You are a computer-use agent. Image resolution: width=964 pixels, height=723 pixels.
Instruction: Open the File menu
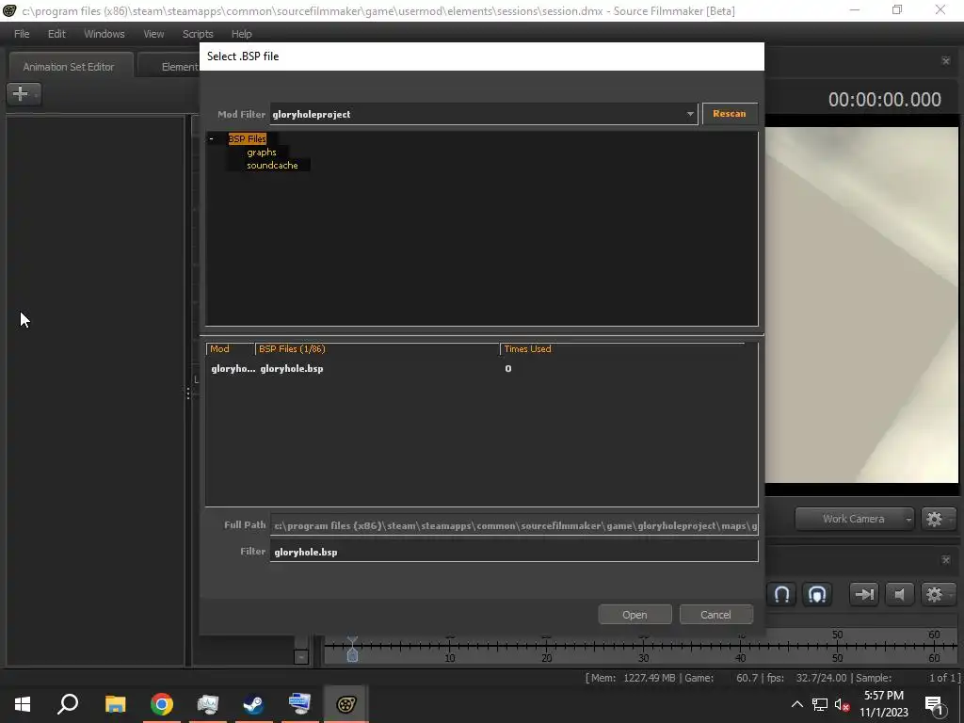[x=22, y=34]
